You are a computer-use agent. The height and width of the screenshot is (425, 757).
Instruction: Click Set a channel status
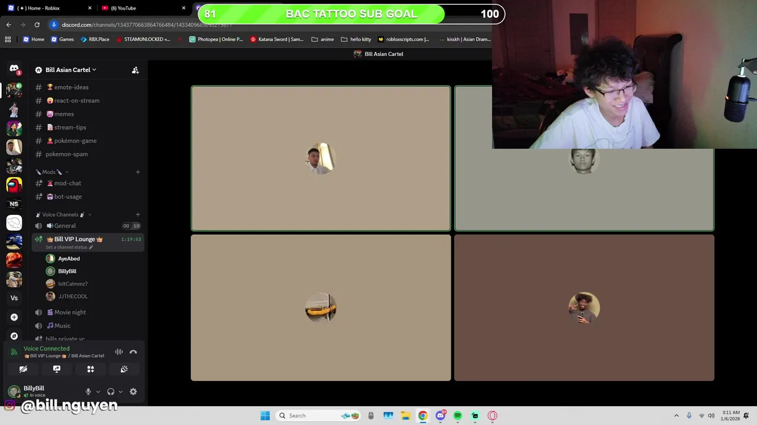click(69, 247)
